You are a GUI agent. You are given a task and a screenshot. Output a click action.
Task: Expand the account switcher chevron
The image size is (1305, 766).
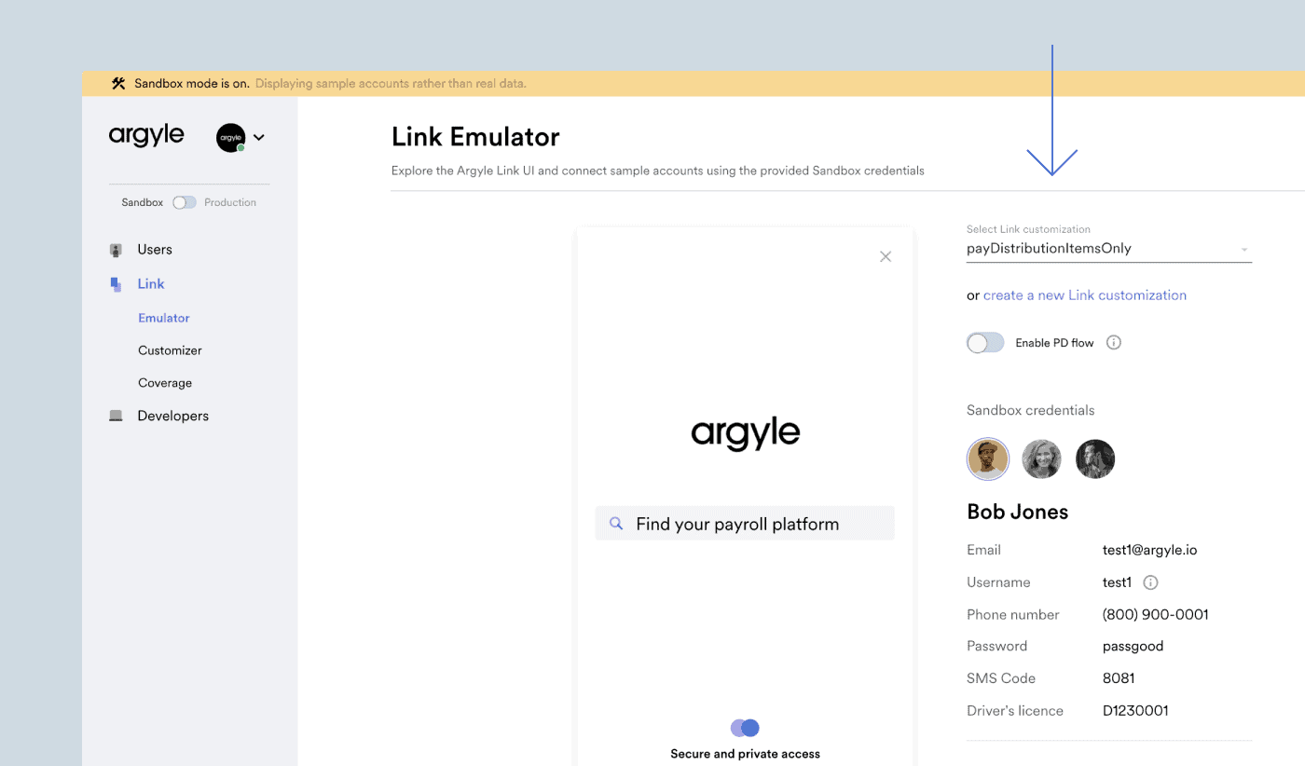(259, 138)
